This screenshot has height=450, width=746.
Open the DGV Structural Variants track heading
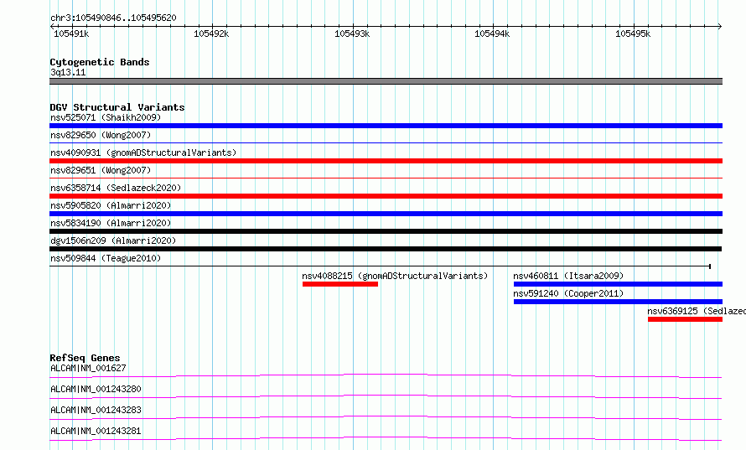(117, 107)
